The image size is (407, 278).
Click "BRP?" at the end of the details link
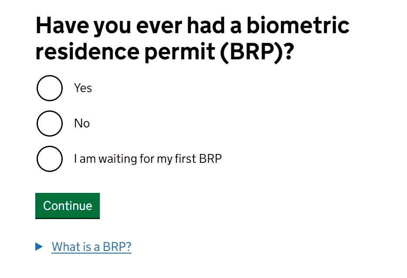(x=117, y=247)
